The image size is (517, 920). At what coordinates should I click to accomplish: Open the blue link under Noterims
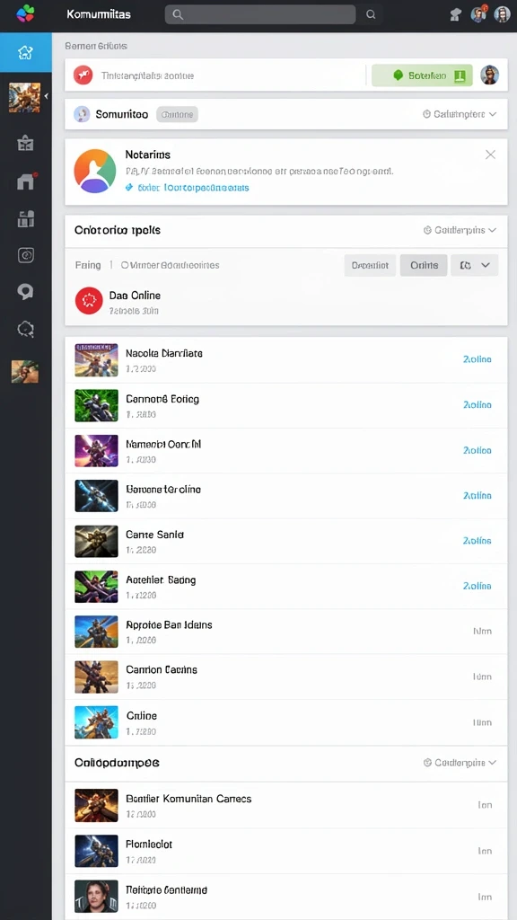coord(188,188)
